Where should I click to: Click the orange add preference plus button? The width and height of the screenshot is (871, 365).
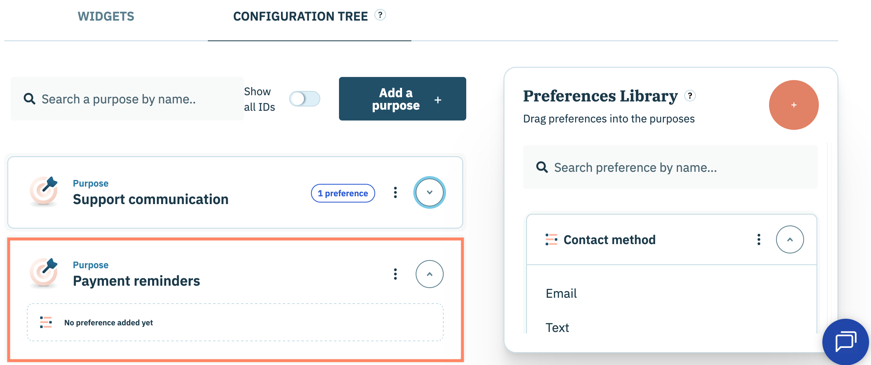point(794,105)
